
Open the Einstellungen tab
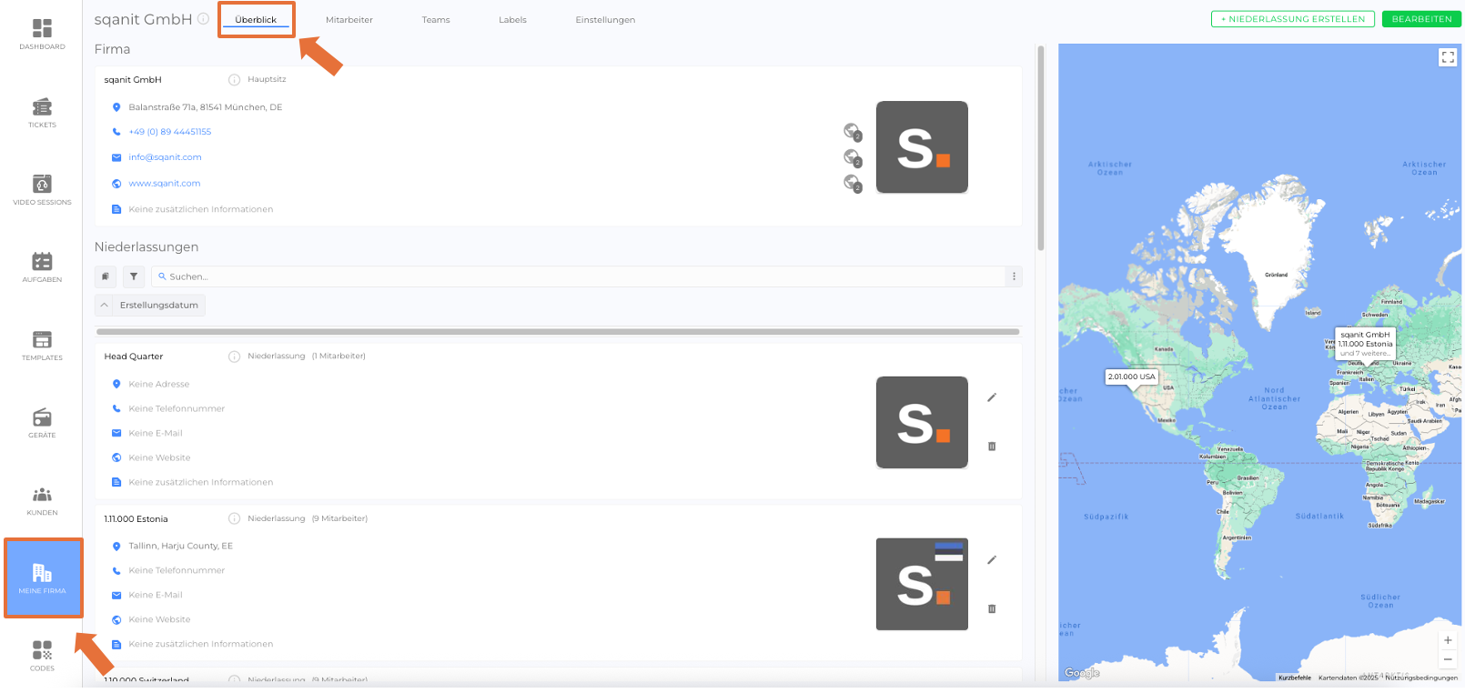(605, 20)
